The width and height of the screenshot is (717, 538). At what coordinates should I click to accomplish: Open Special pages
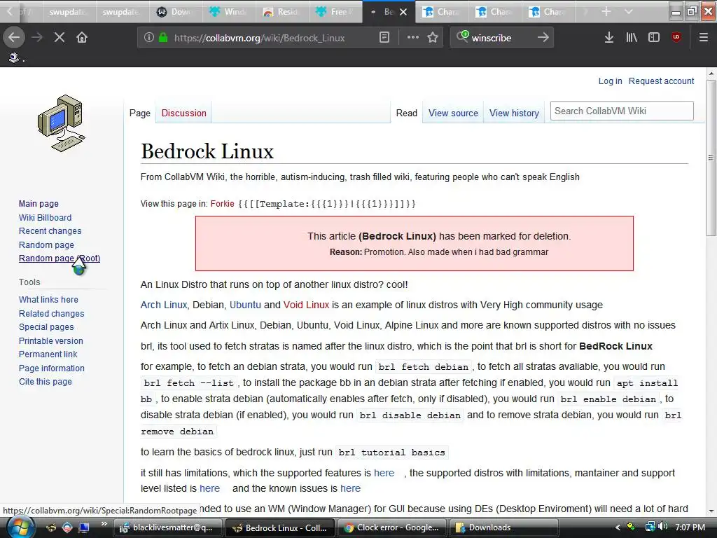pos(46,327)
